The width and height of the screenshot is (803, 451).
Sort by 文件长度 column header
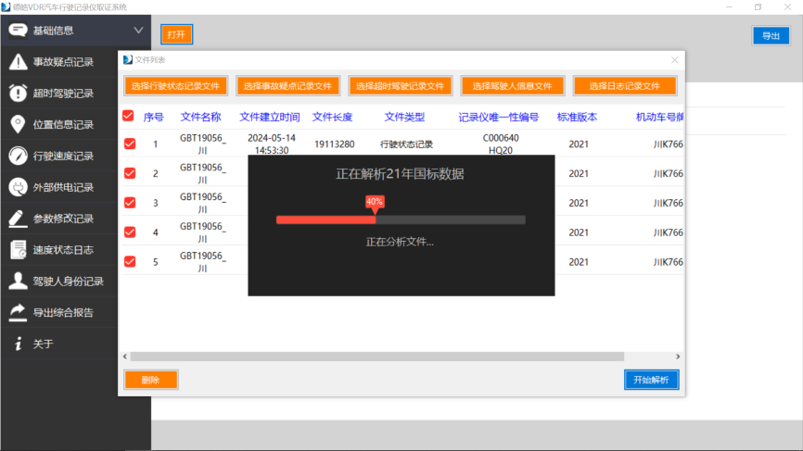coord(332,117)
